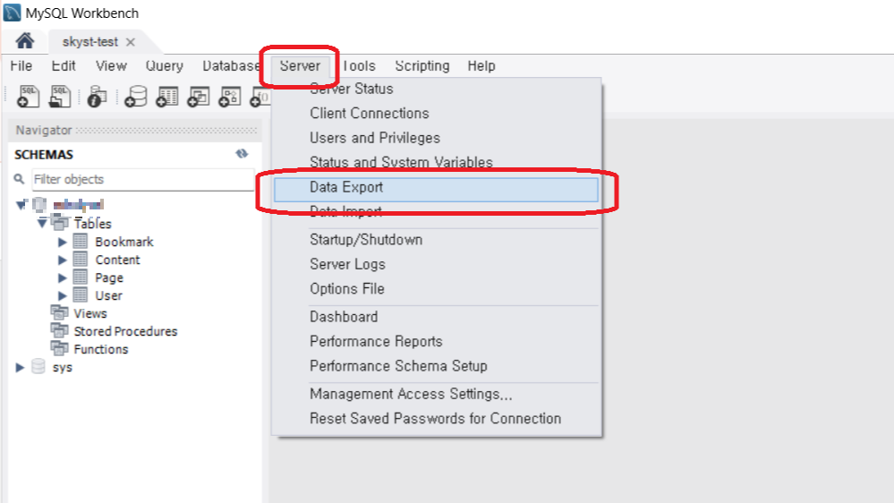The width and height of the screenshot is (894, 503).
Task: Open Server Logs menu entry
Action: (x=436, y=264)
